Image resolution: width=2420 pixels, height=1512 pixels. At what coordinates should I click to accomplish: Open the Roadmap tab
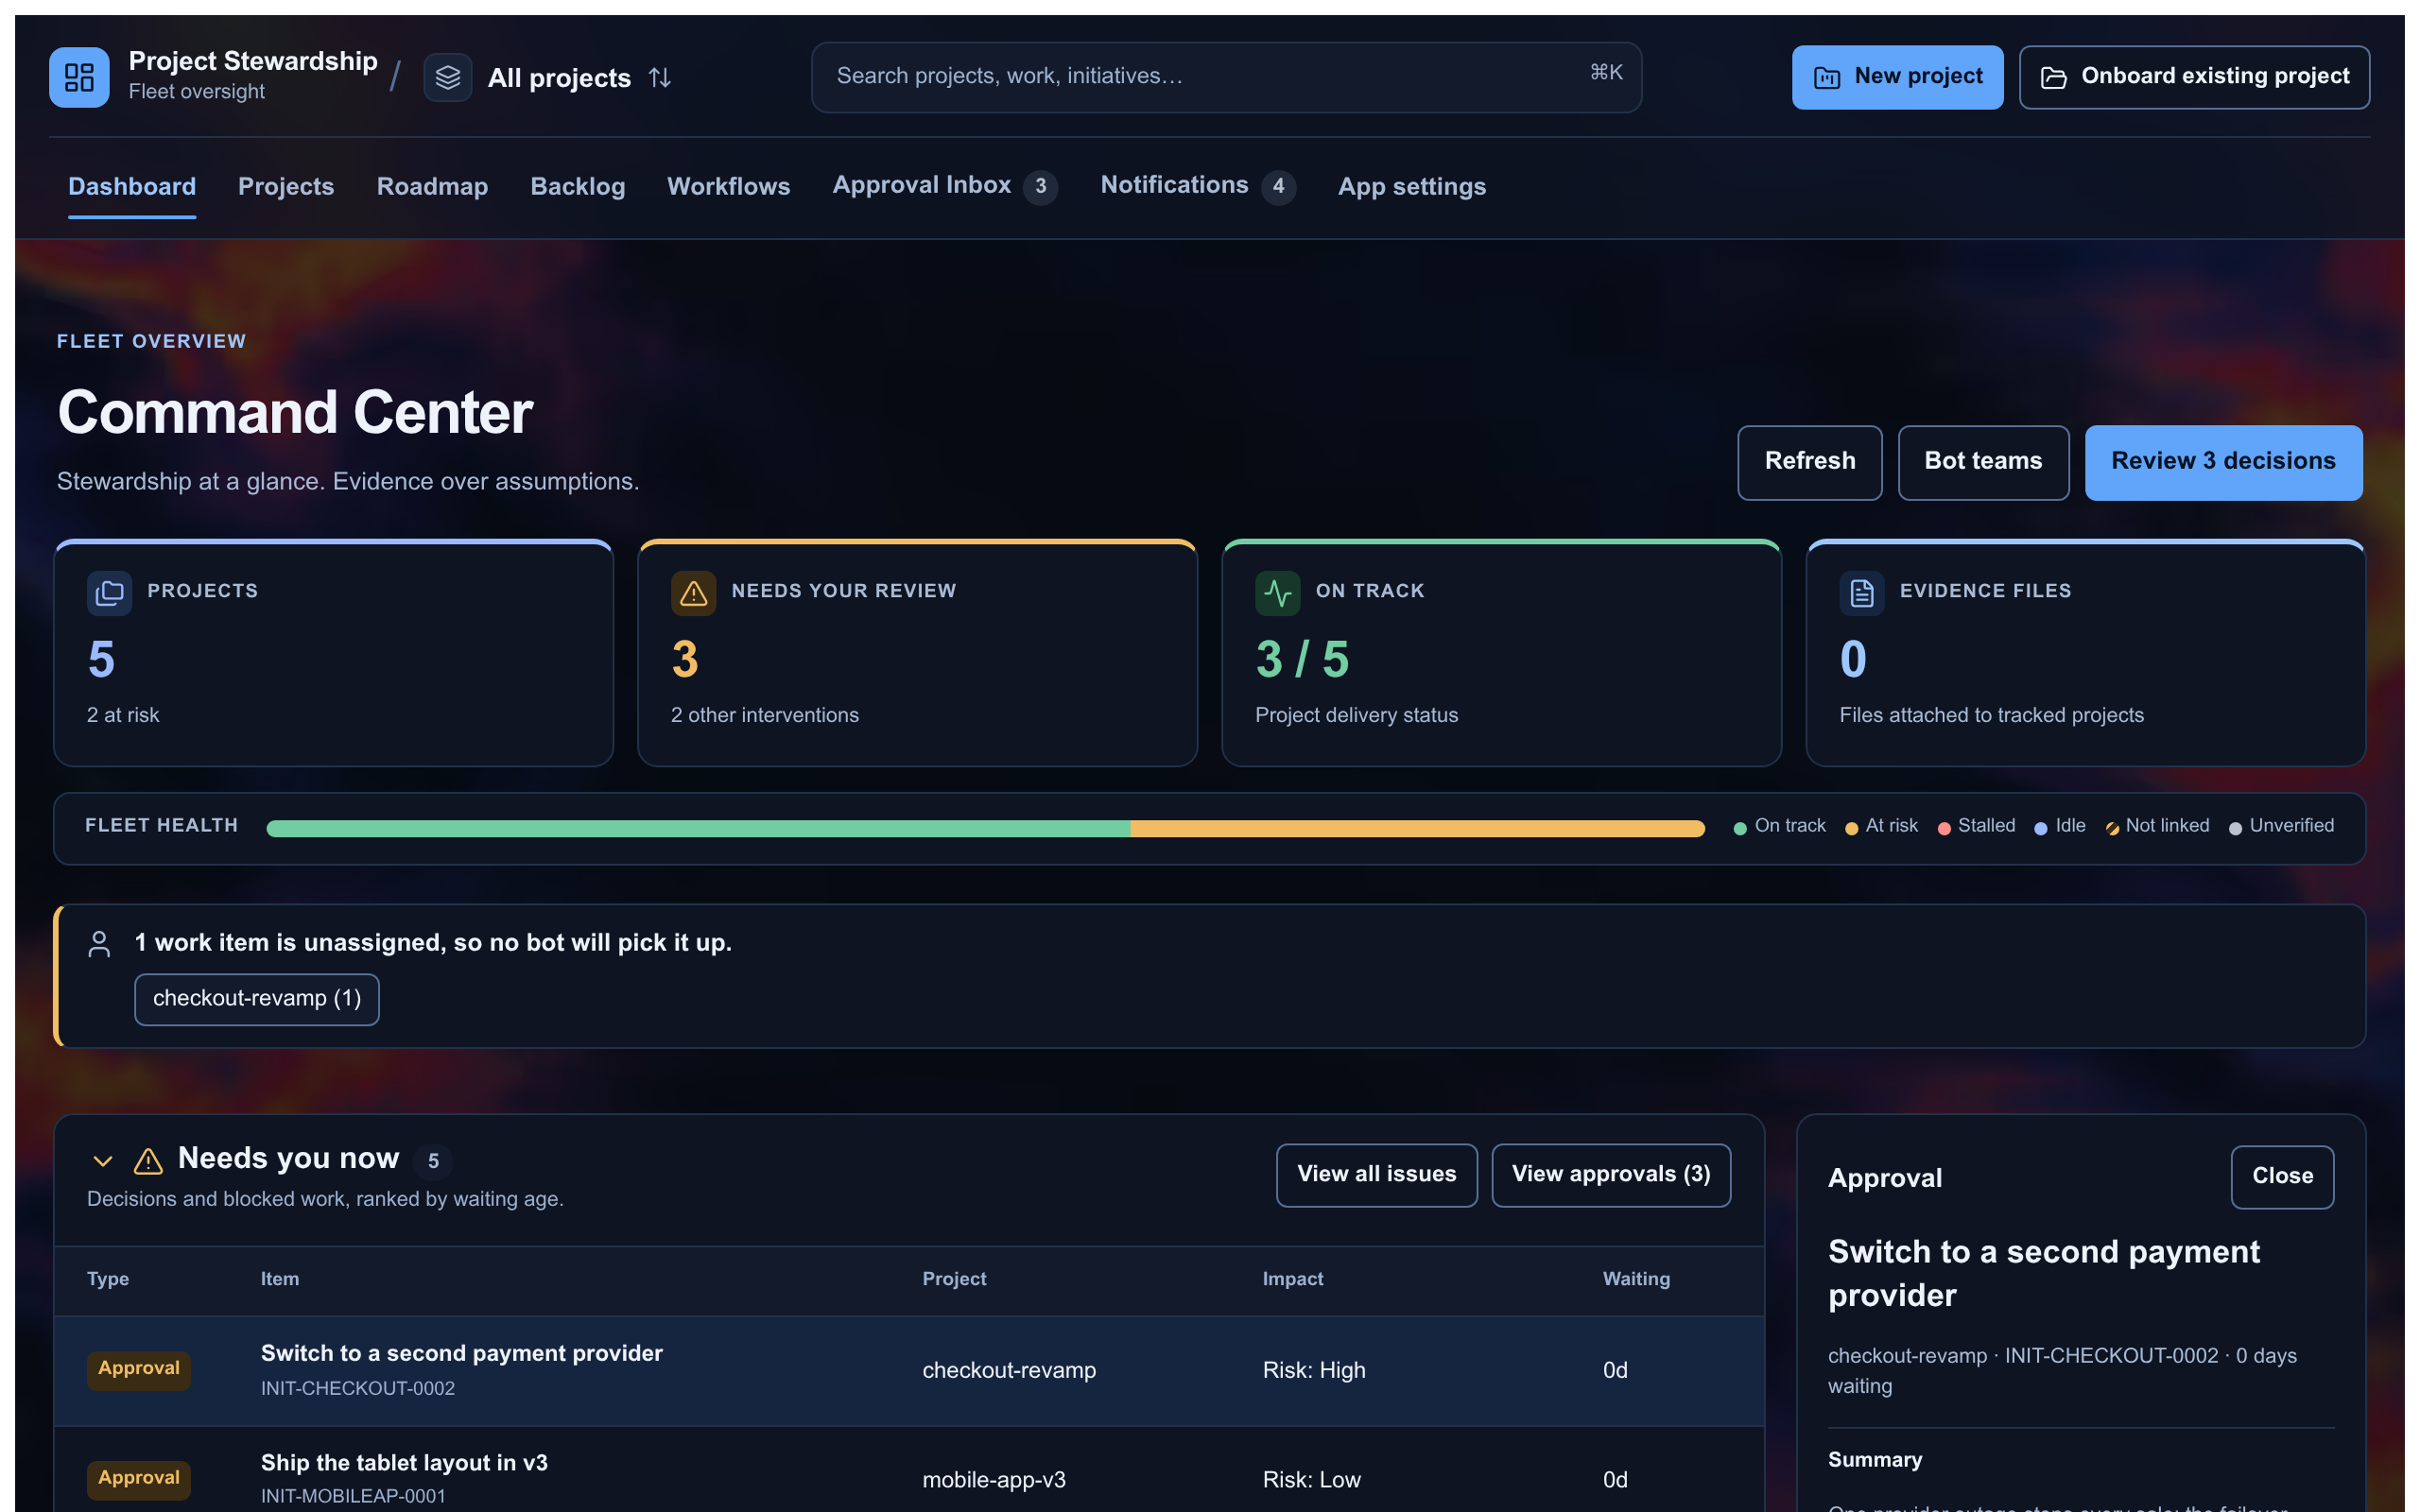[432, 186]
